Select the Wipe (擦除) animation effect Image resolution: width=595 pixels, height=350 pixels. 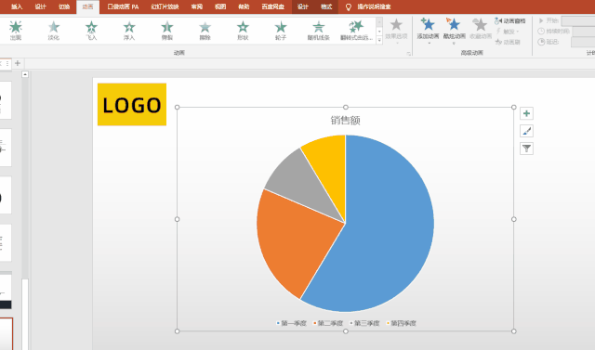(x=205, y=31)
